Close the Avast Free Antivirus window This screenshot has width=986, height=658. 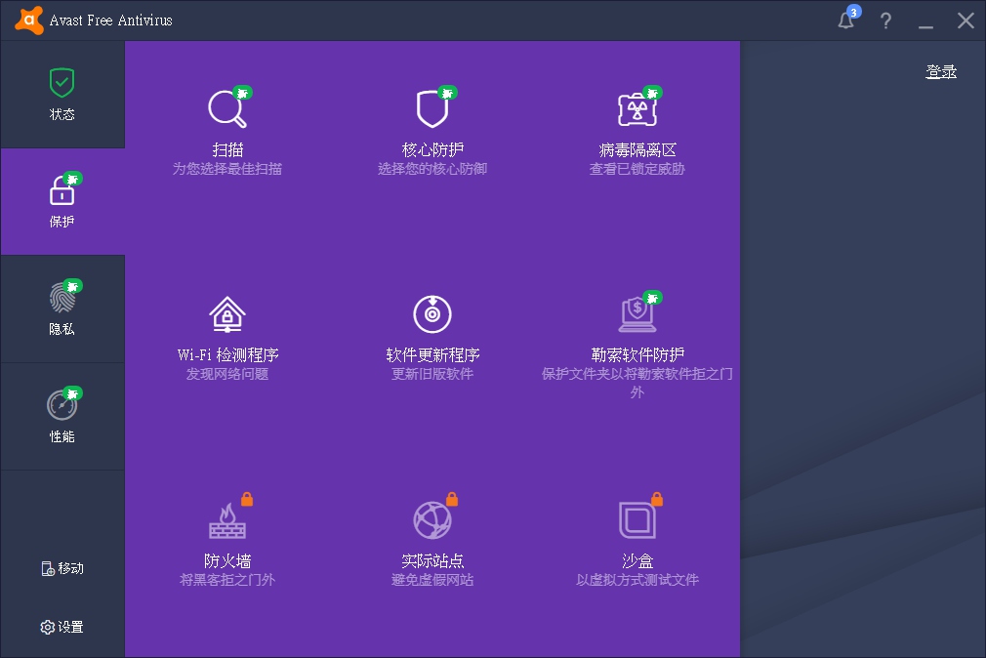tap(965, 21)
